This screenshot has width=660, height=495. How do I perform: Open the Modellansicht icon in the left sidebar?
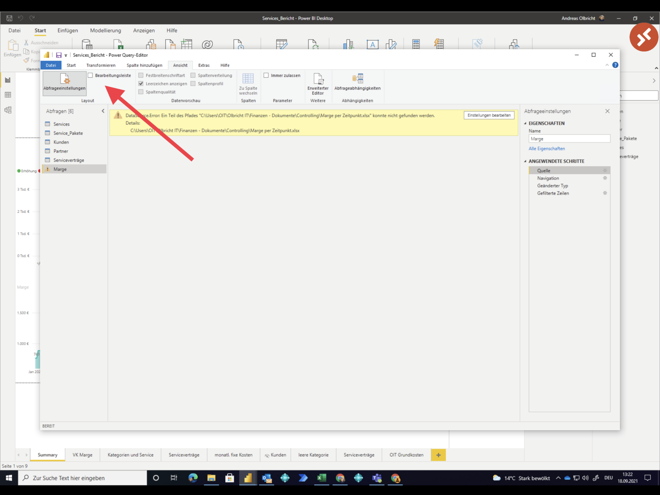point(8,110)
